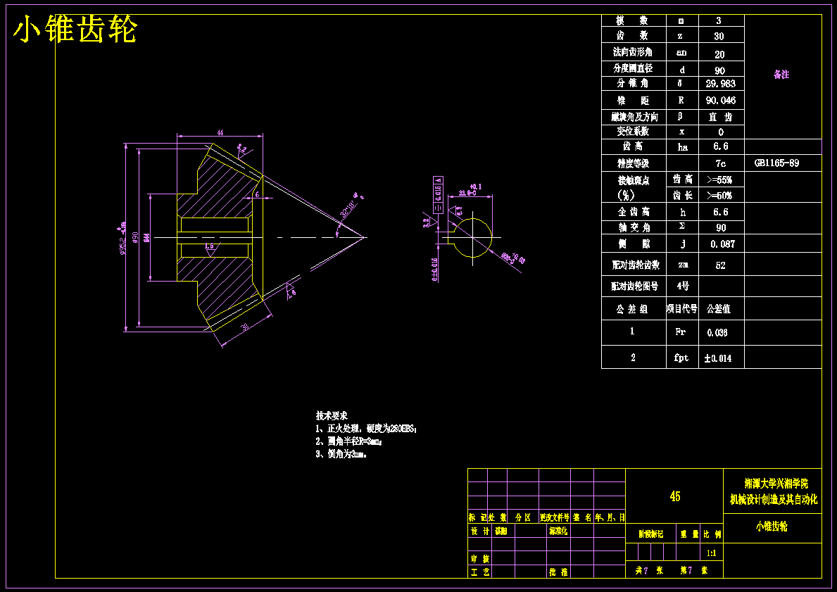
Task: Click value 3 in the 模数 row
Action: coord(719,21)
